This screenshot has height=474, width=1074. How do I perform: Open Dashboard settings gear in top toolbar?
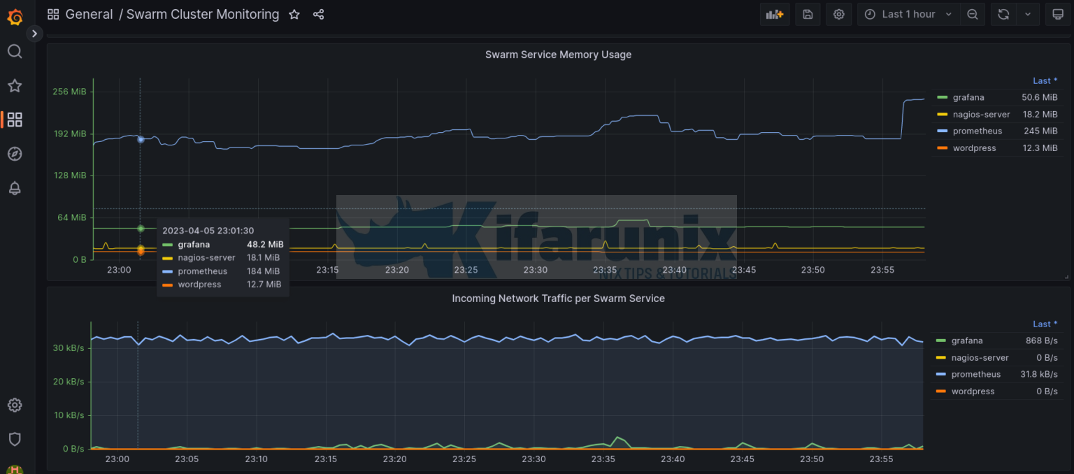(839, 14)
